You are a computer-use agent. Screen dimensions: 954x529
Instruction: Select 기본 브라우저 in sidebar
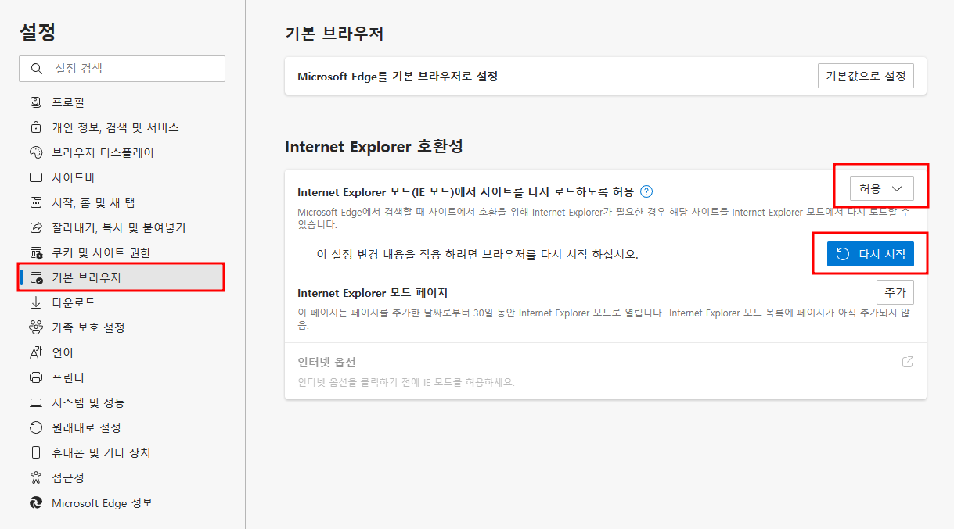(122, 277)
